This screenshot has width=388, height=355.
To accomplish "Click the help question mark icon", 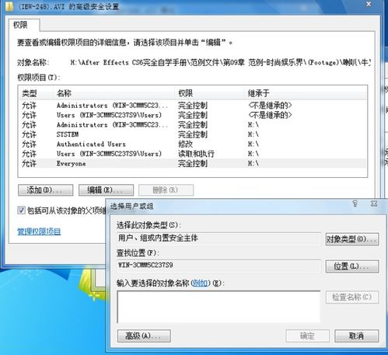I will (x=355, y=204).
